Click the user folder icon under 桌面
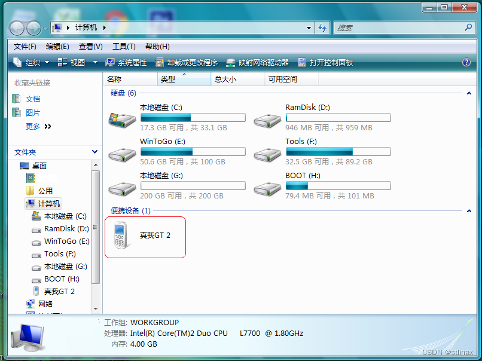Image resolution: width=482 pixels, height=361 pixels. pyautogui.click(x=30, y=178)
